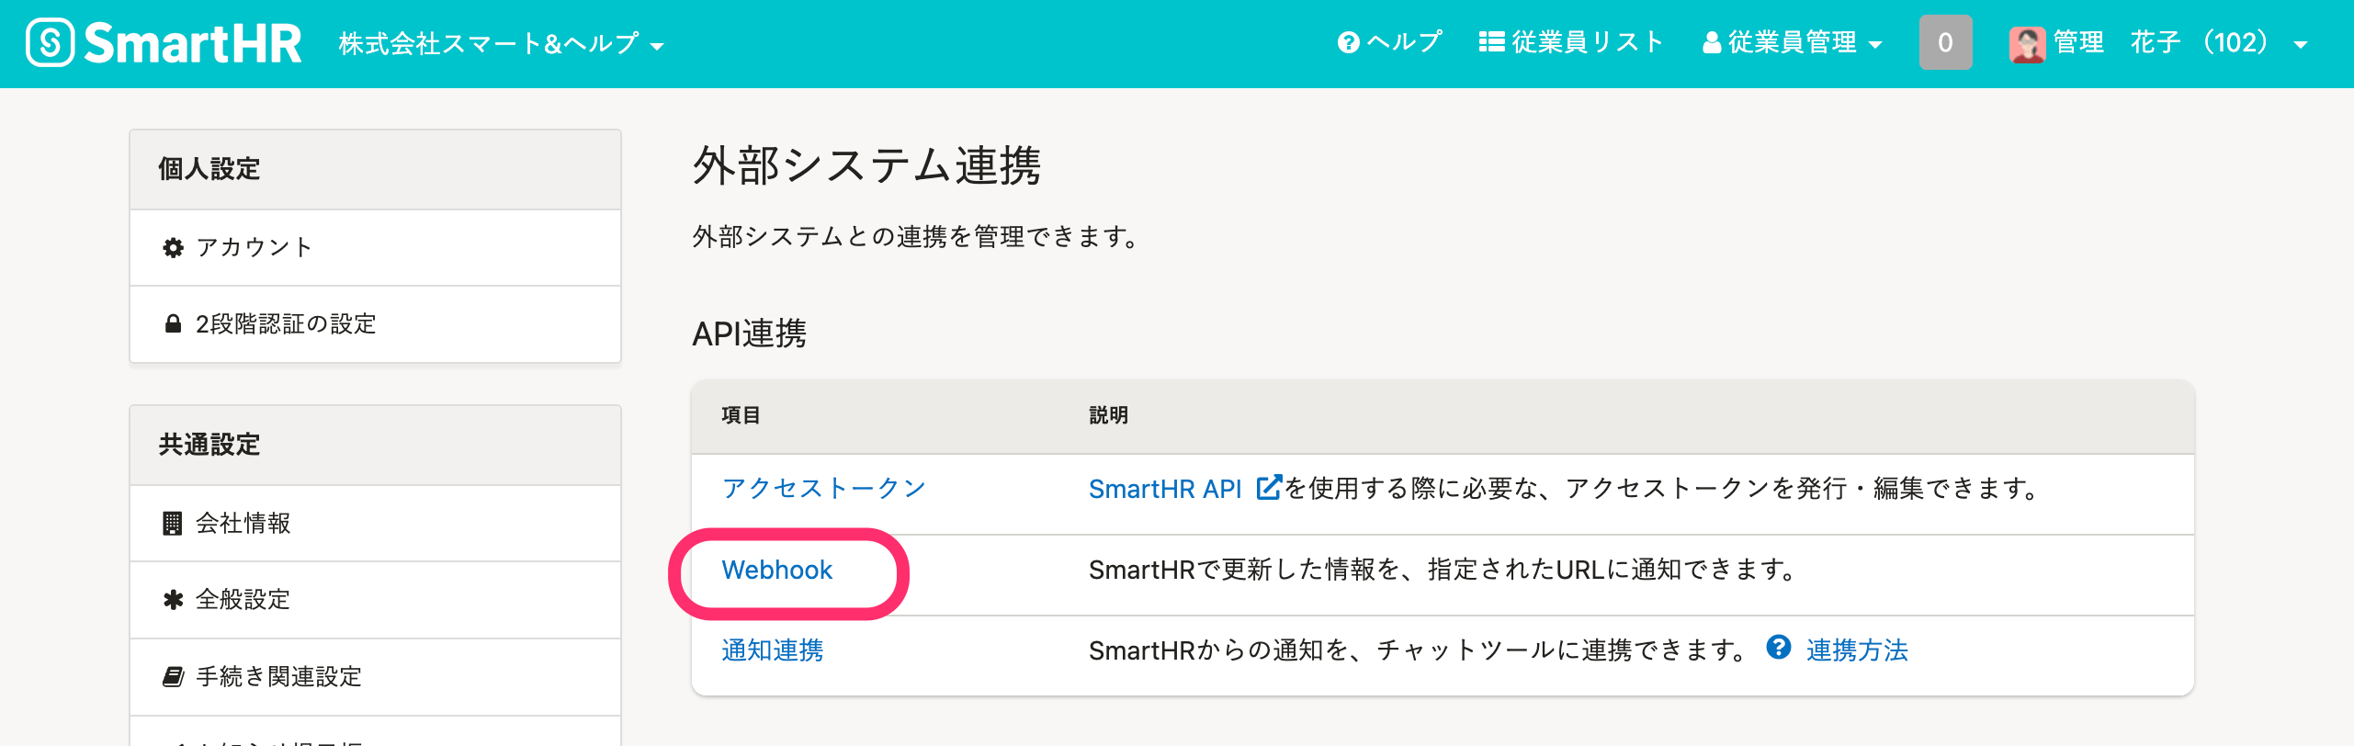Screen dimensions: 2354x746
Task: Click the SmartHR logo icon
Action: [50, 43]
